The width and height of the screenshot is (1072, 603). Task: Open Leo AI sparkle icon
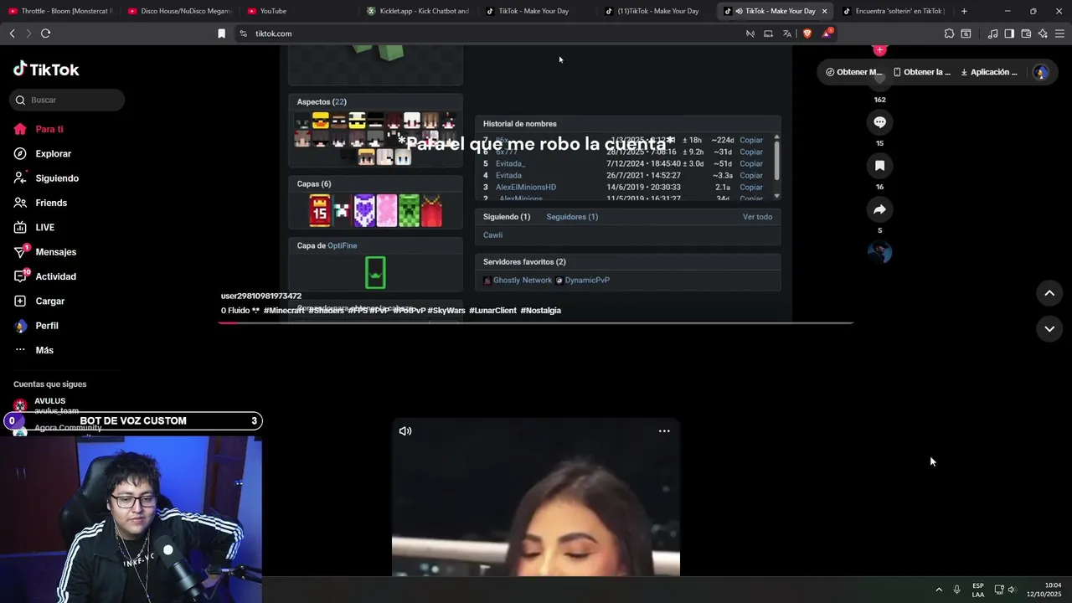click(x=1043, y=33)
